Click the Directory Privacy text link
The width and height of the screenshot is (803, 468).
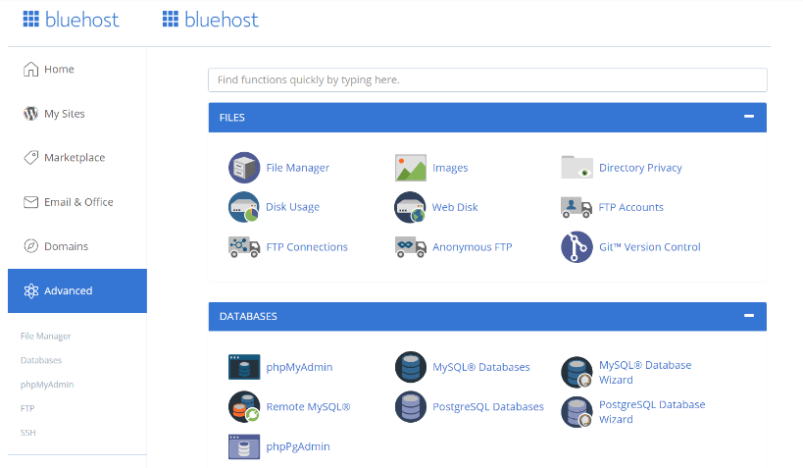pyautogui.click(x=640, y=168)
